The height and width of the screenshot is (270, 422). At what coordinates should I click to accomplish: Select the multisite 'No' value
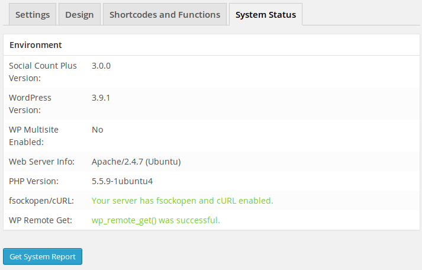coord(97,130)
